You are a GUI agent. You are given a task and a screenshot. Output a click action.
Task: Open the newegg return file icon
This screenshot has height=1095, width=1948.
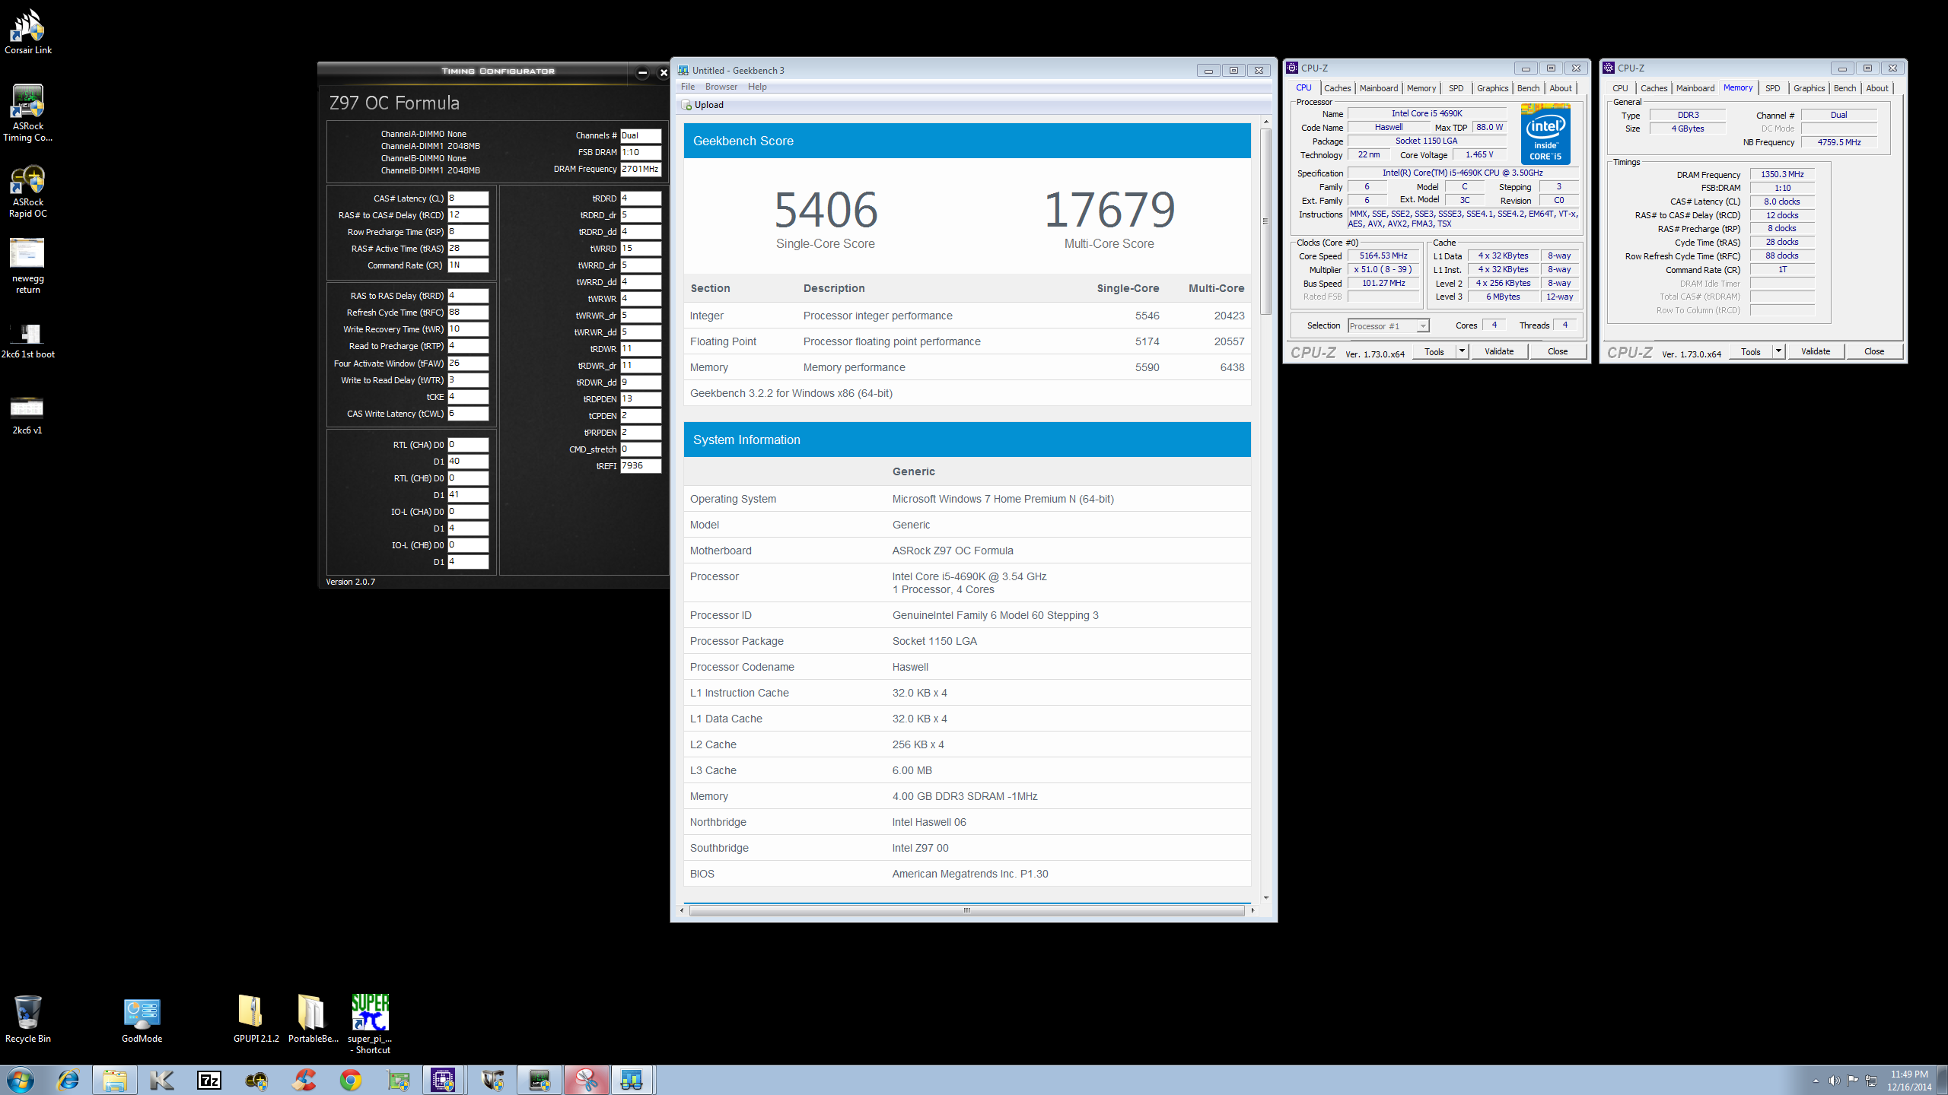(28, 266)
